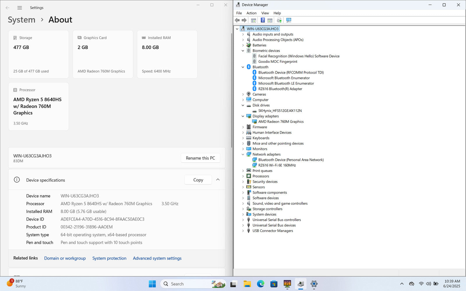Select AMD Radeon 760M Graphics in Device Manager tree
Viewport: 466px width, 291px height.
(x=281, y=122)
